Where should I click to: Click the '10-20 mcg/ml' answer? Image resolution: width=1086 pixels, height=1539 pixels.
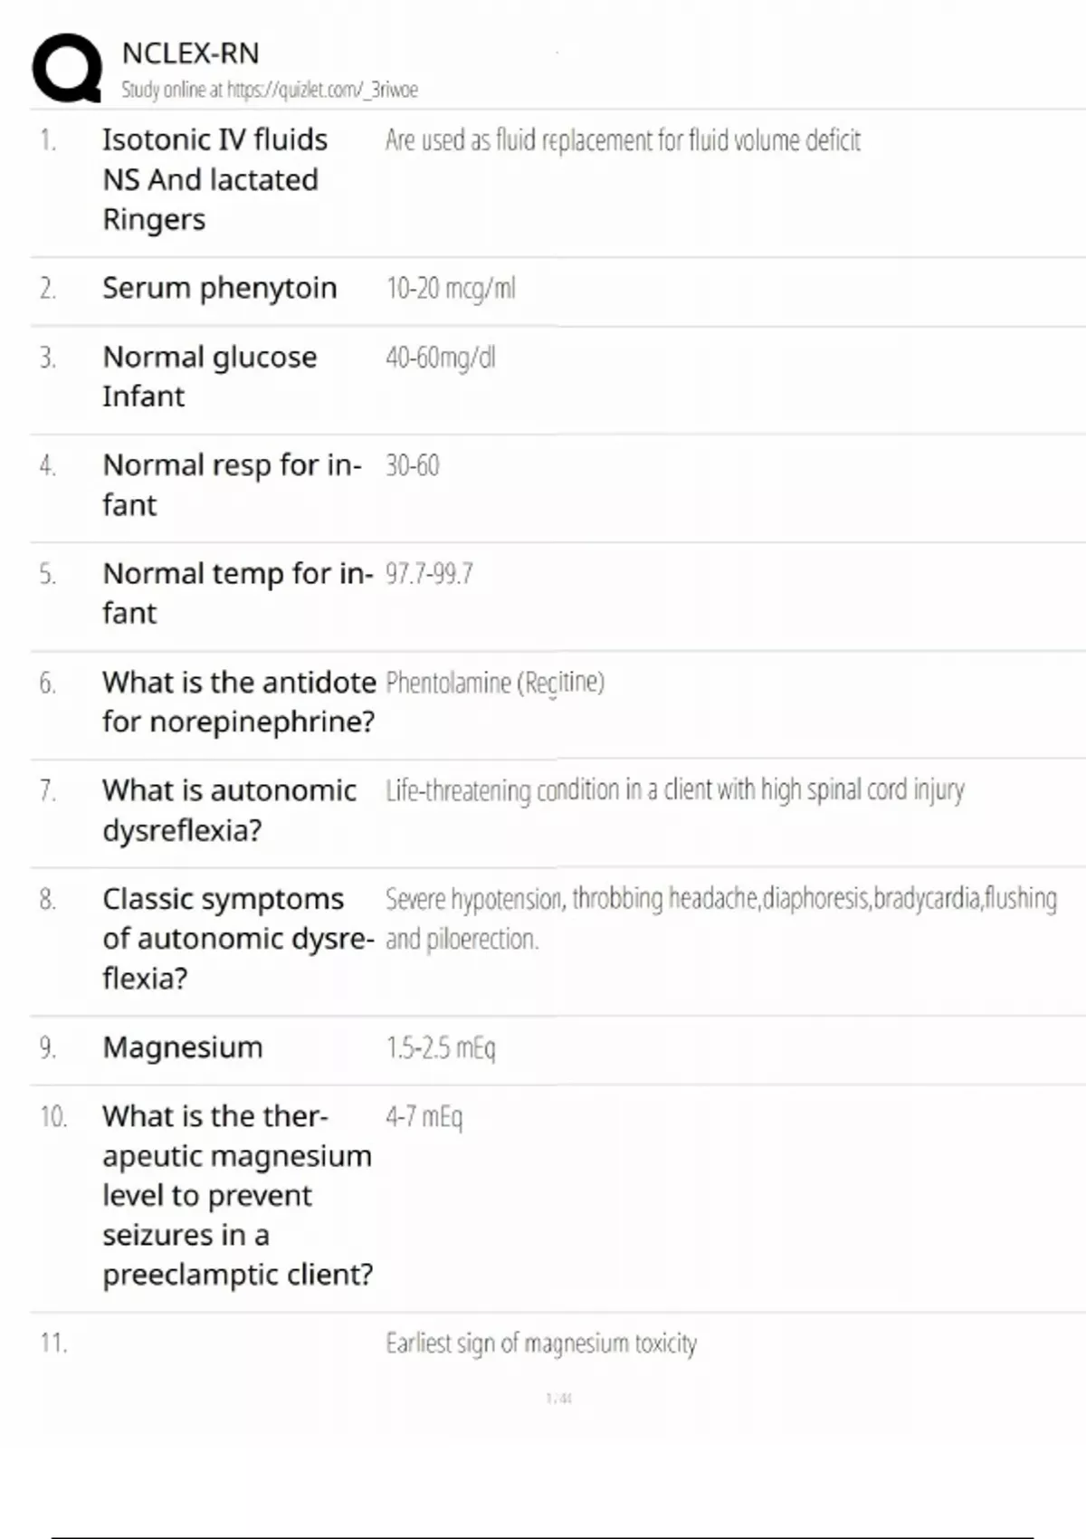tap(451, 288)
